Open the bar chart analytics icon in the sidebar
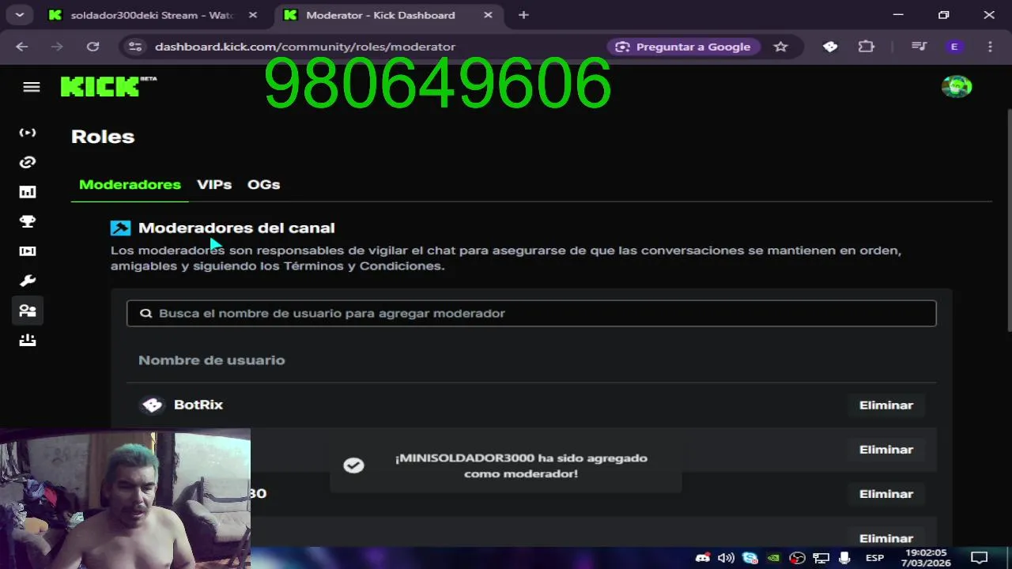The height and width of the screenshot is (569, 1012). tap(28, 192)
